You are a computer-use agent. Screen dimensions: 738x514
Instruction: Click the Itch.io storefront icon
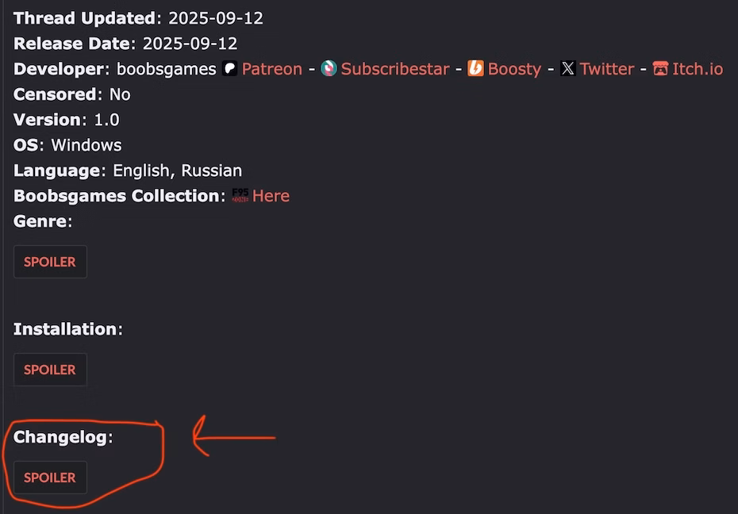(x=660, y=69)
